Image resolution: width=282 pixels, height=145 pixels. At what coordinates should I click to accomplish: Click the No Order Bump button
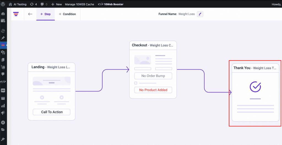[153, 76]
